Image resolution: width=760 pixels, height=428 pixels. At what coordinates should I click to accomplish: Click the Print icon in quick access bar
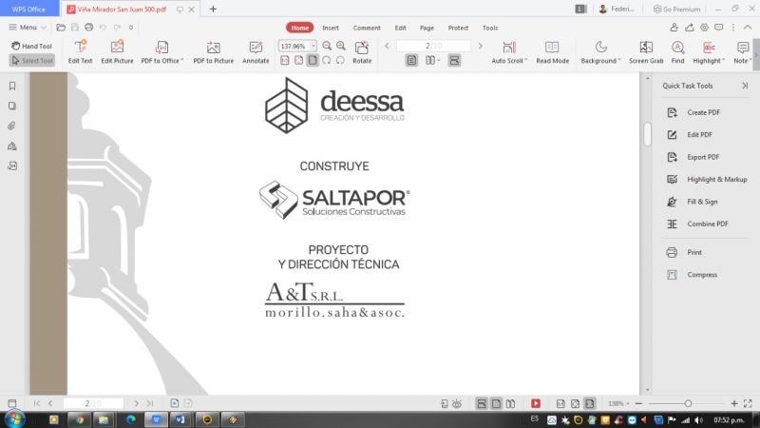[x=88, y=28]
